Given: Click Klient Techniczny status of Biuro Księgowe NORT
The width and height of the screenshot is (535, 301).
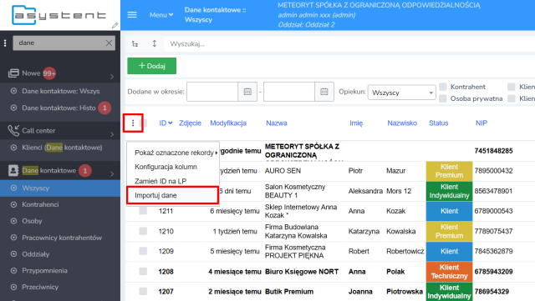Looking at the screenshot, I should 449,271.
